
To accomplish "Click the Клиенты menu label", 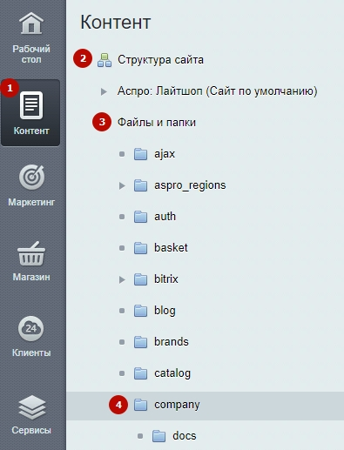I will pos(31,353).
